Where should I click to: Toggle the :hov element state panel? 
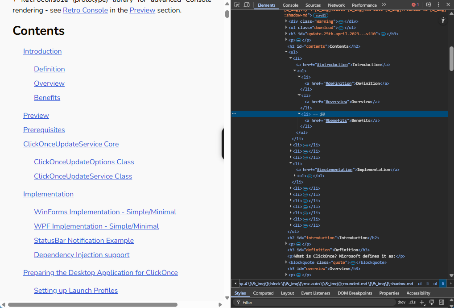coord(401,302)
